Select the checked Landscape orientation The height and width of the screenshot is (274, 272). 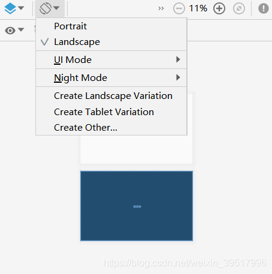pos(111,42)
